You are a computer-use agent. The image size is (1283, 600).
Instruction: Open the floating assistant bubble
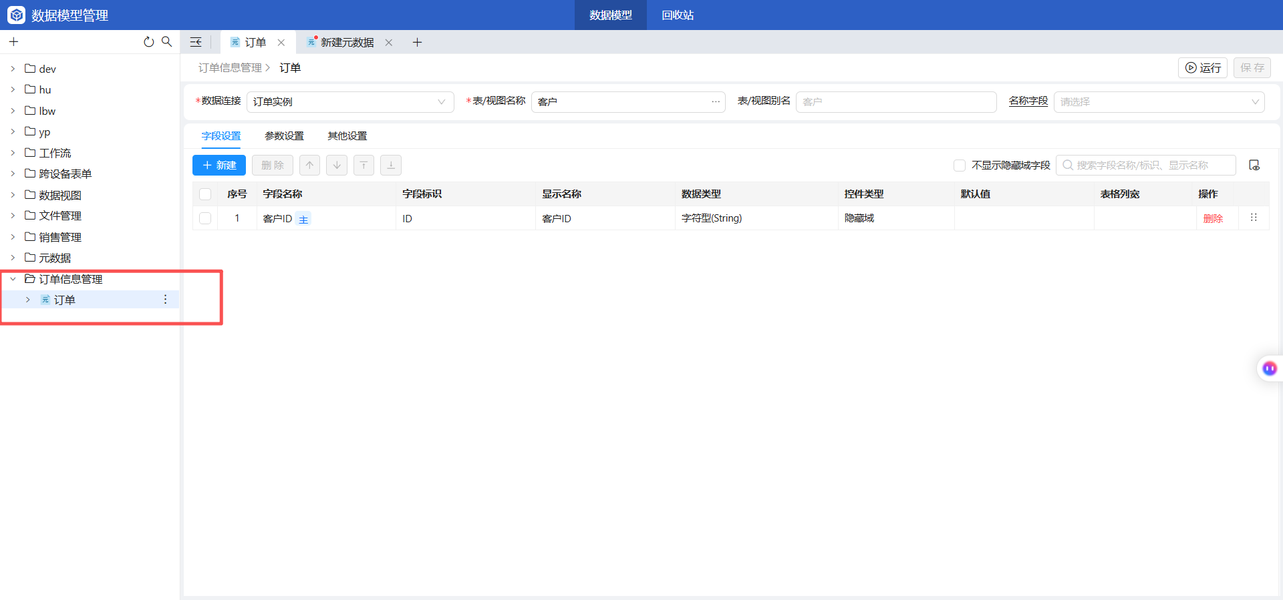(1270, 368)
